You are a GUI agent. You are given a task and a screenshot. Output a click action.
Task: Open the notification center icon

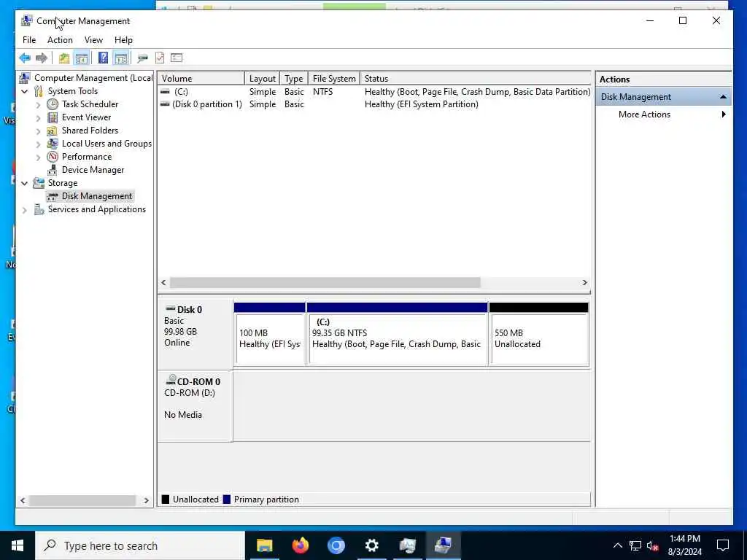click(723, 545)
